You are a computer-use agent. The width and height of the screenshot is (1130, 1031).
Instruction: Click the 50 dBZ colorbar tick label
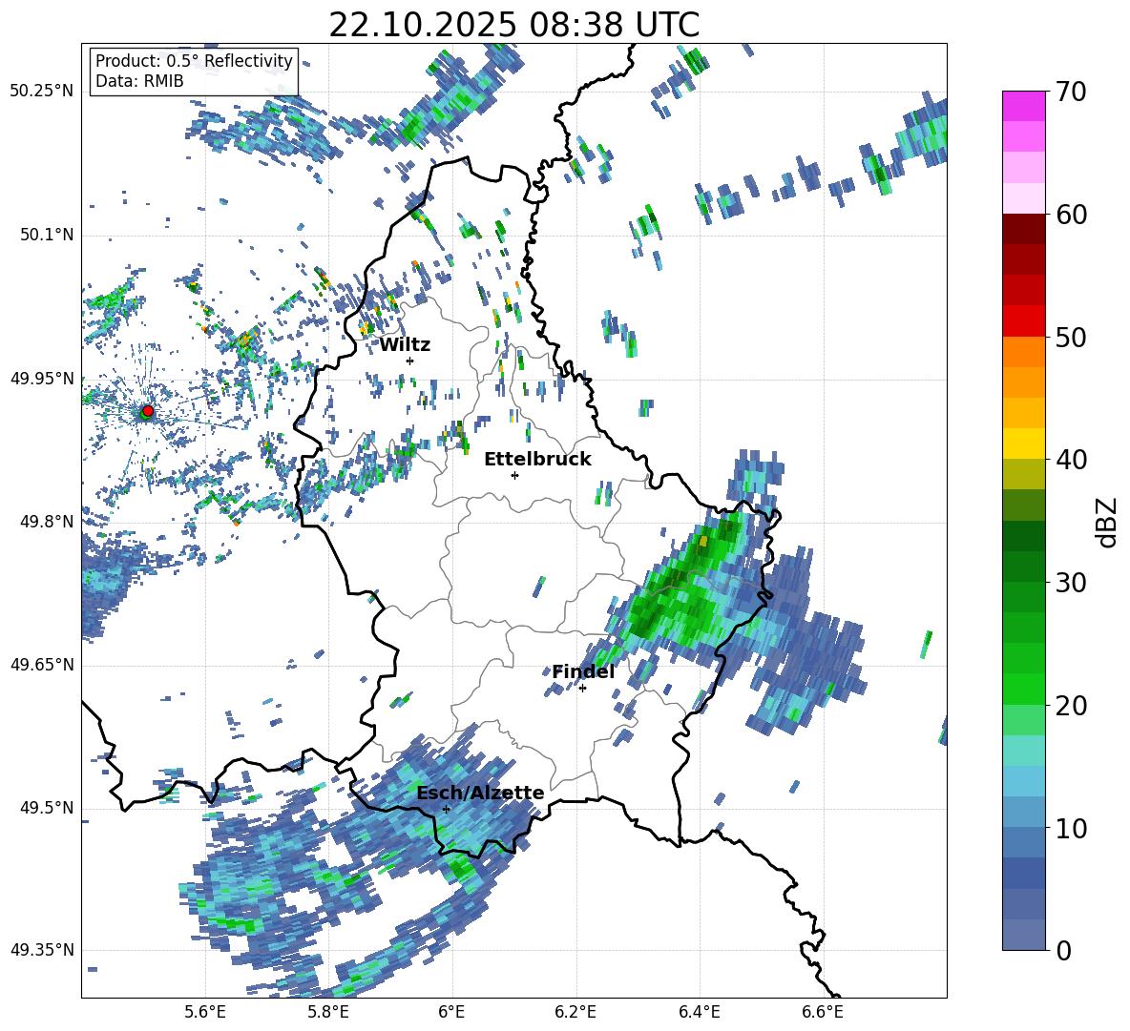(1071, 338)
